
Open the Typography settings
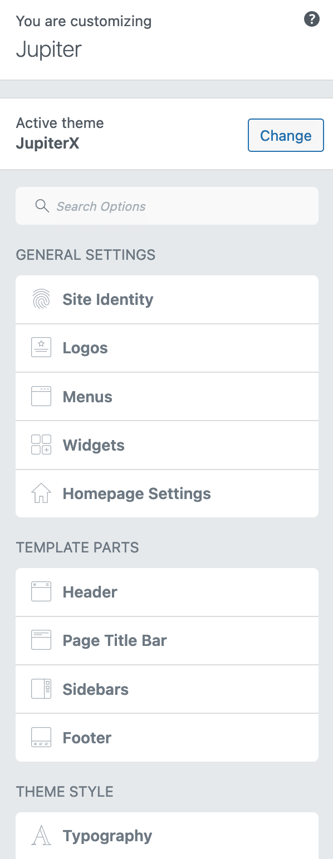tap(107, 835)
